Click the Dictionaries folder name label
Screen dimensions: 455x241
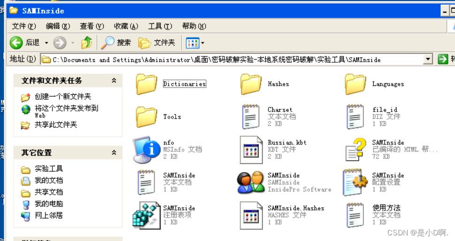(x=185, y=84)
